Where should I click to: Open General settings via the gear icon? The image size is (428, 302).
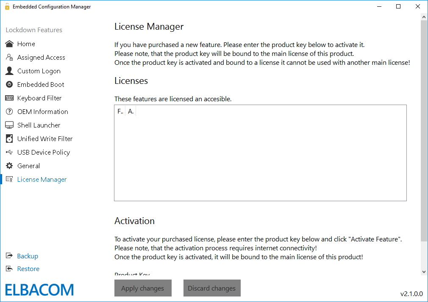pos(9,166)
